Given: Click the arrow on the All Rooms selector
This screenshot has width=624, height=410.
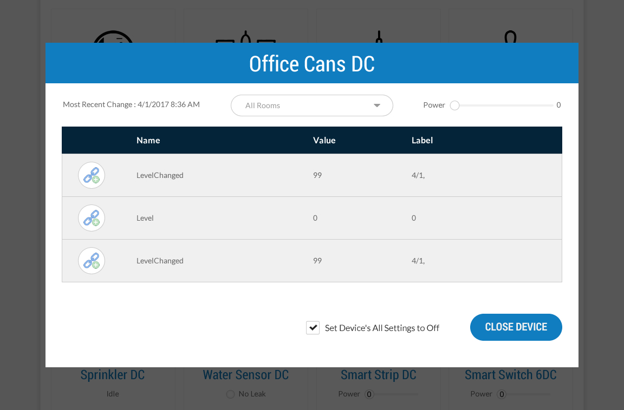Looking at the screenshot, I should click(377, 105).
